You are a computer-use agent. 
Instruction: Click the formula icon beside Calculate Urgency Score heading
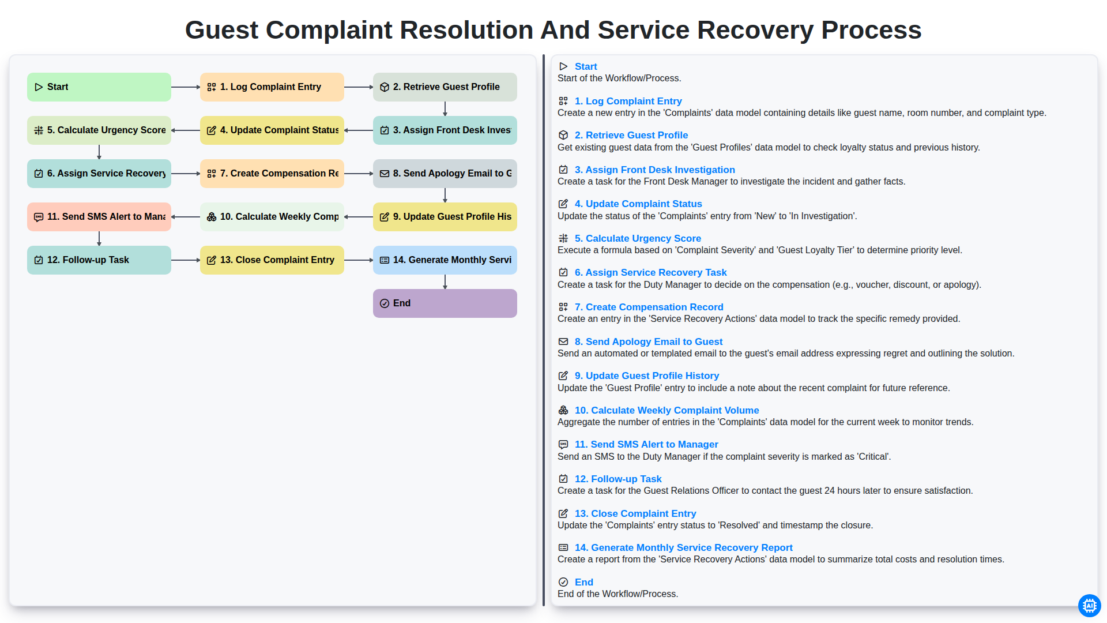[563, 238]
